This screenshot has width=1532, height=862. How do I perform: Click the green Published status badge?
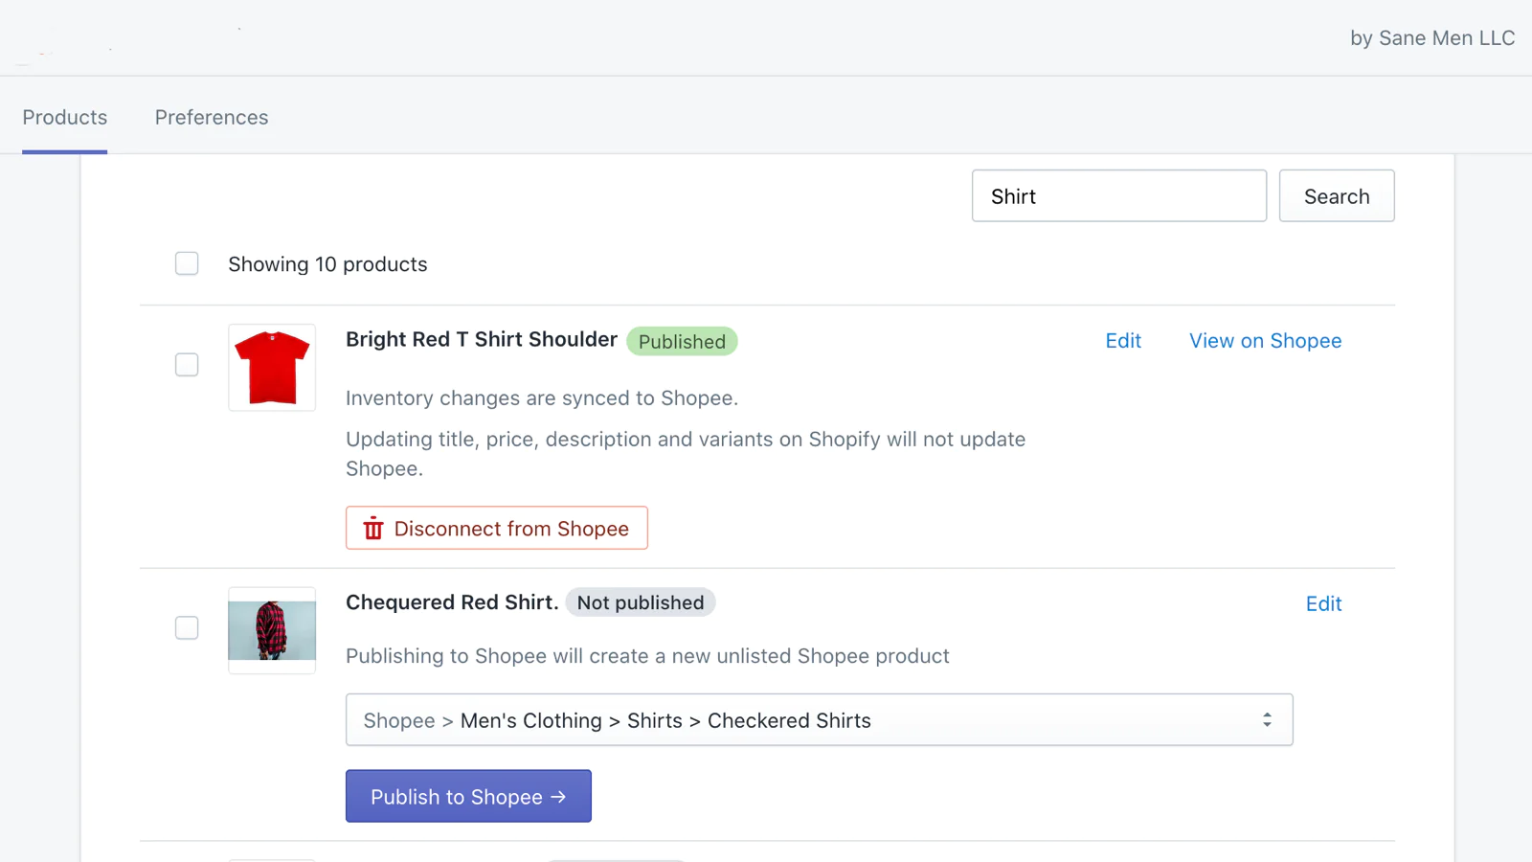click(682, 342)
